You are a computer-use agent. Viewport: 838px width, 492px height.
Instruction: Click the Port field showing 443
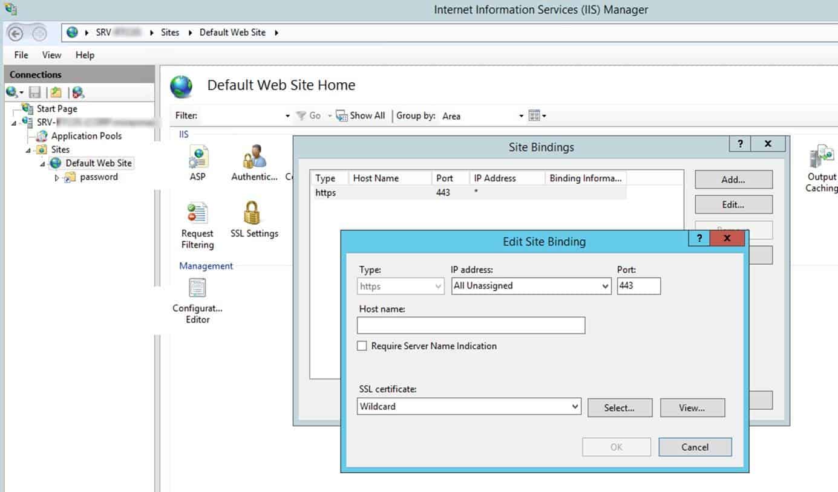click(639, 286)
